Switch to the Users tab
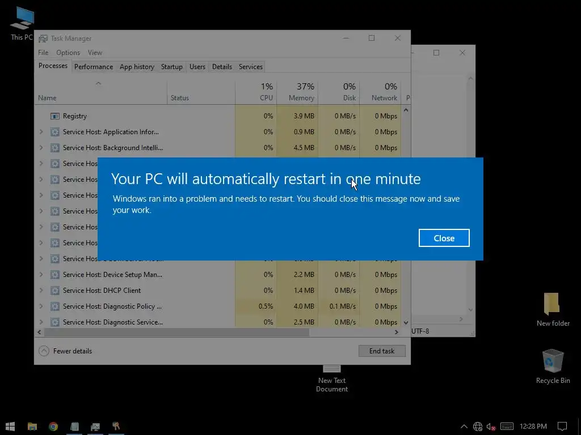This screenshot has width=581, height=435. pos(197,67)
